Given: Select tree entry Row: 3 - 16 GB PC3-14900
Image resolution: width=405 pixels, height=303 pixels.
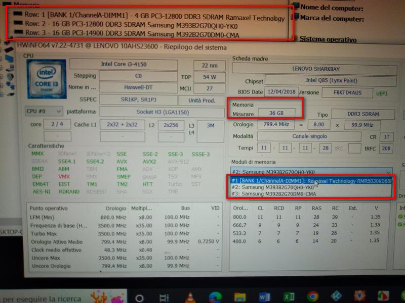Looking at the screenshot, I should (x=132, y=34).
